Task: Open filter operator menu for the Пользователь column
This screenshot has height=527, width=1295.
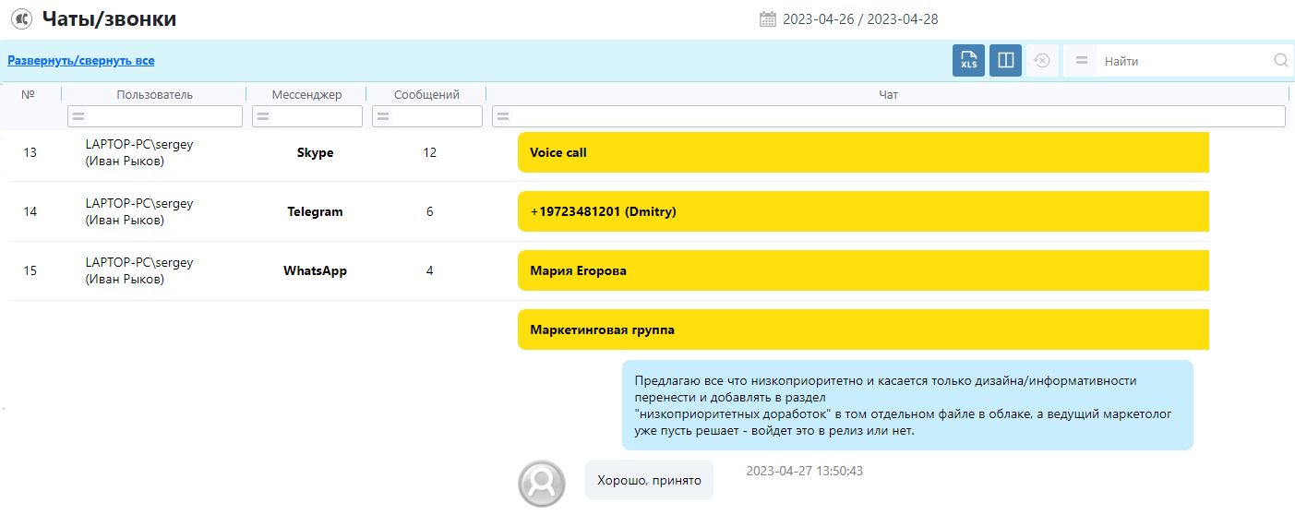Action: click(79, 116)
